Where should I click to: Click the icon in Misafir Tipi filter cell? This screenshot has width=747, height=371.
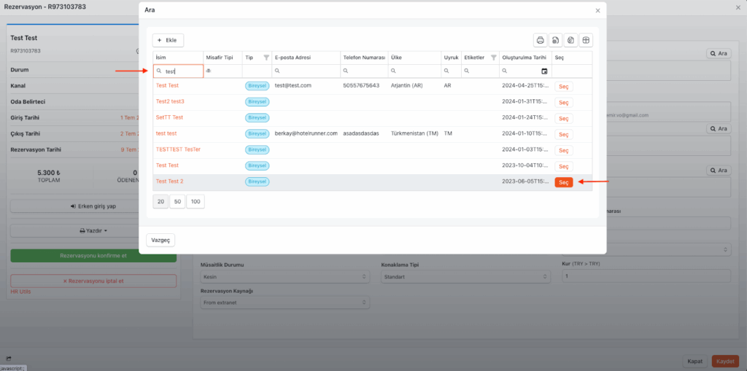pos(209,71)
